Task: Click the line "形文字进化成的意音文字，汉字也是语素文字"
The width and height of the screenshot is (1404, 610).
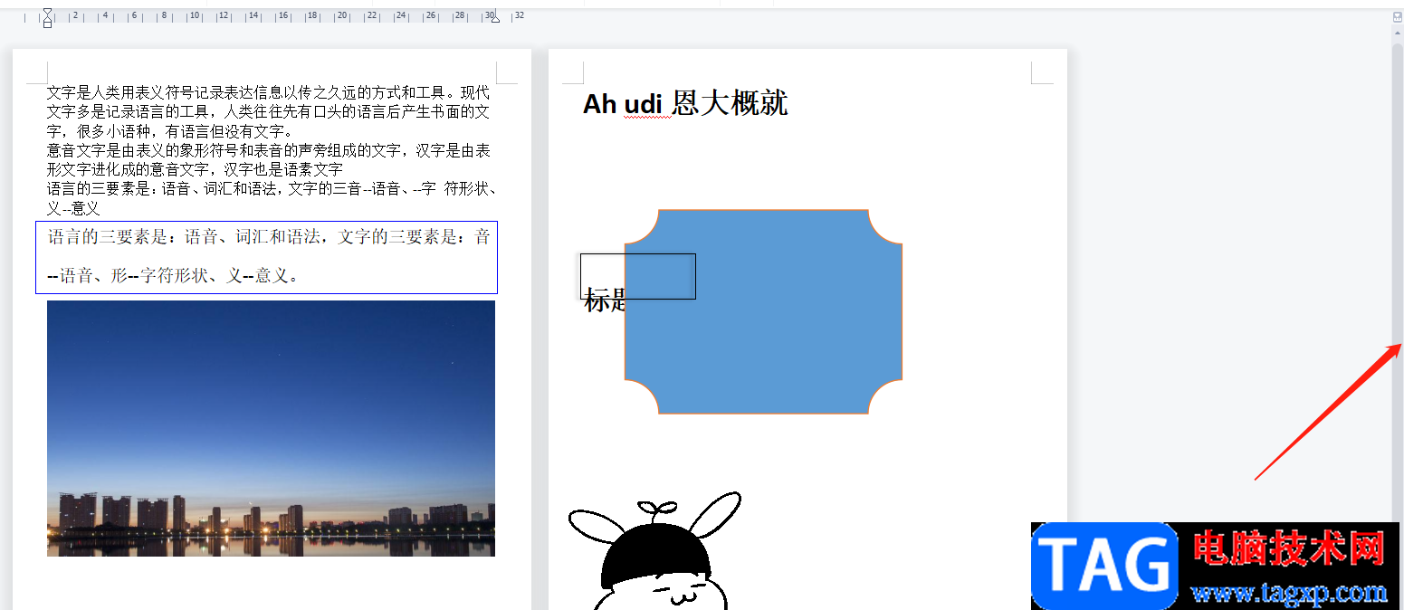Action: click(x=195, y=169)
